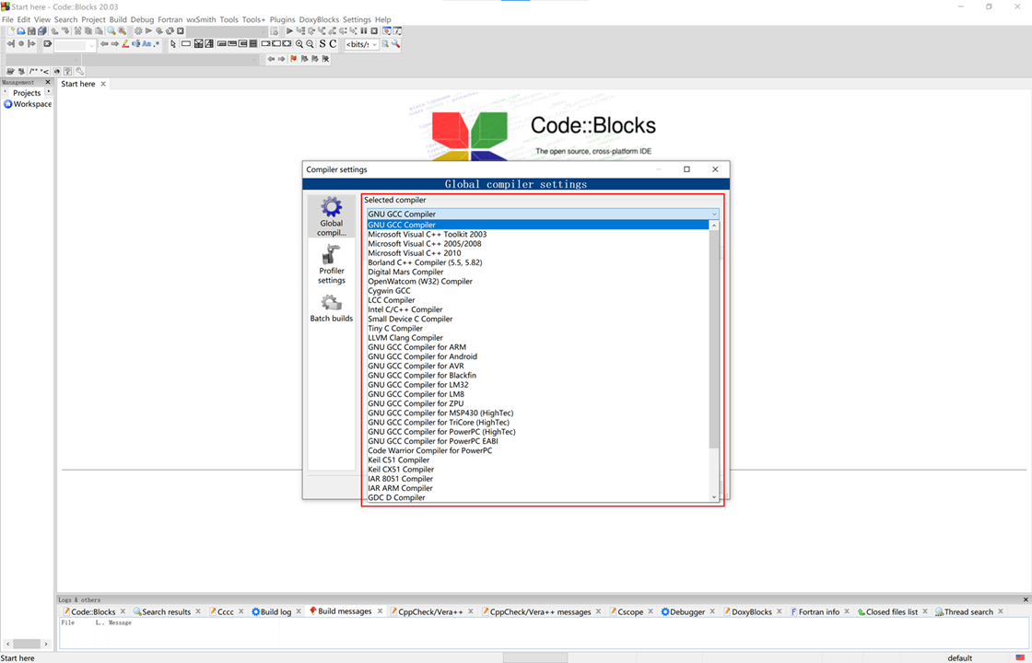Click the Find magnifier icon
Screen dimensions: 1032x663
pos(111,31)
